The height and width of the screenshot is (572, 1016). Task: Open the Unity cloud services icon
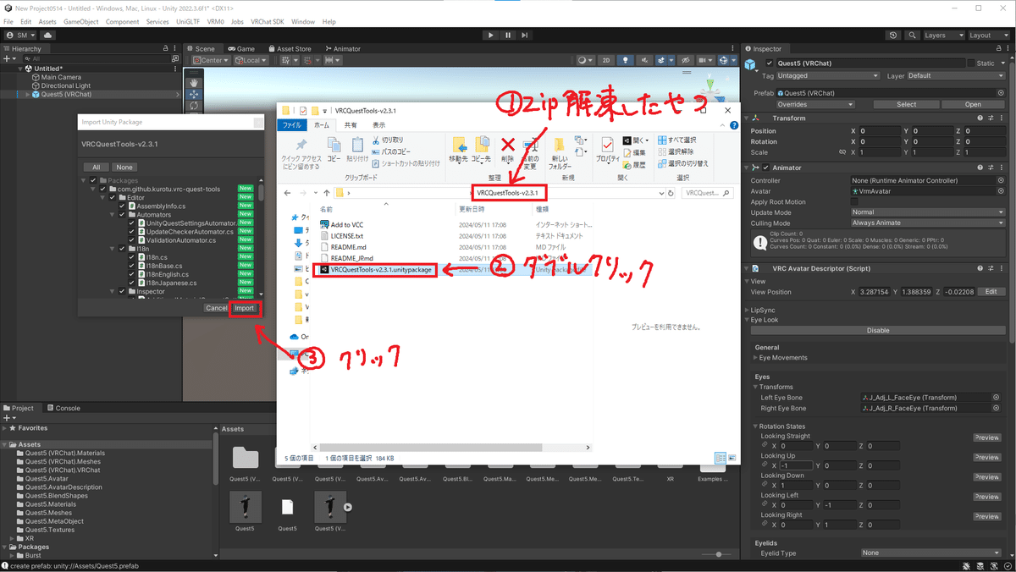tap(48, 36)
